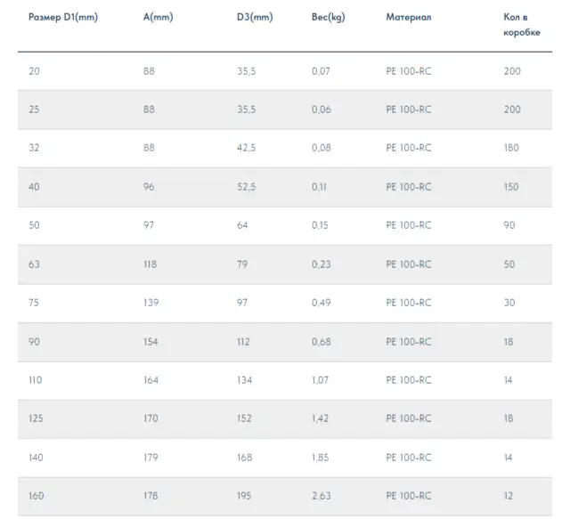Select box quantity 12 in last row
562x519 pixels.
click(x=509, y=496)
